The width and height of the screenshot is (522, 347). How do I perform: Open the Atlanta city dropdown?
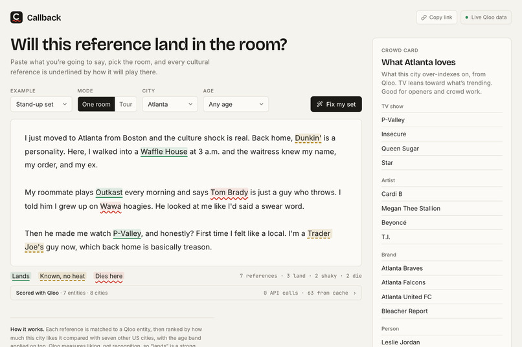tap(170, 104)
